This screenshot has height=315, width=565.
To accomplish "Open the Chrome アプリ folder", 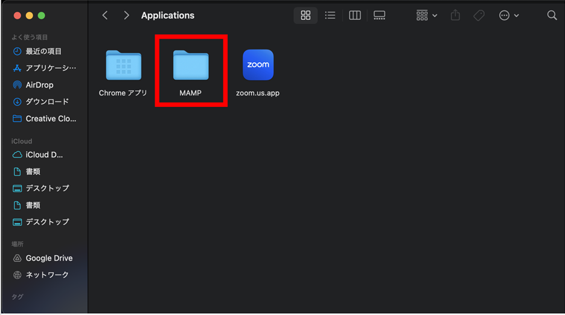I will coord(123,66).
